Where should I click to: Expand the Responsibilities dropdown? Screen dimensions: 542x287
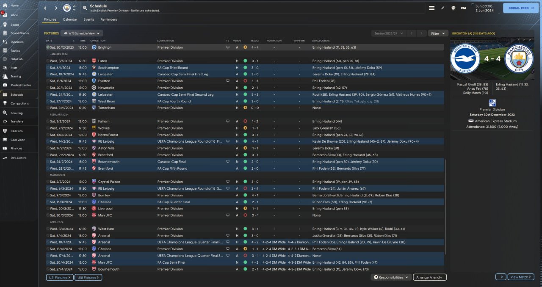pos(391,277)
